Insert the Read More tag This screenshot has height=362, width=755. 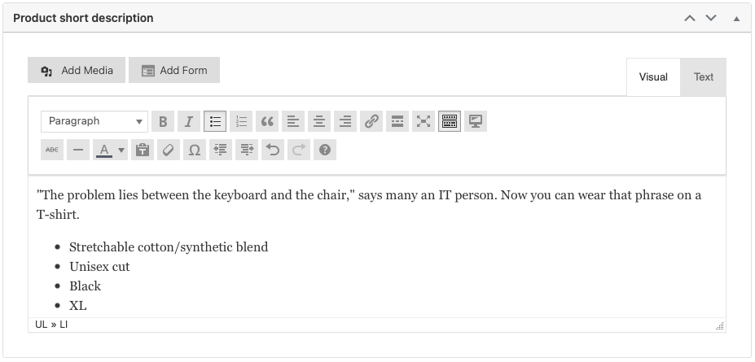click(x=397, y=122)
